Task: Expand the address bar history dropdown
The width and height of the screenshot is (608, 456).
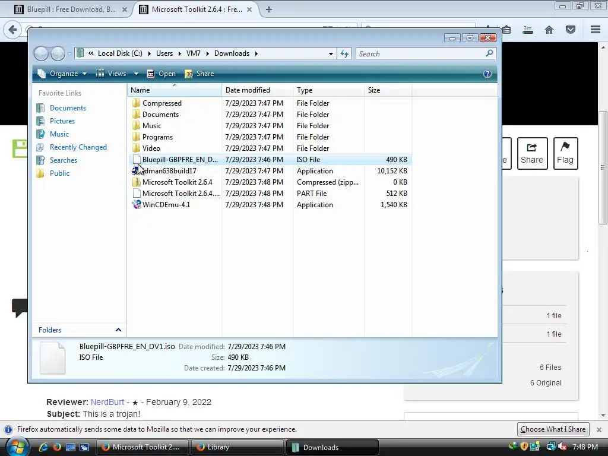Action: 331,54
